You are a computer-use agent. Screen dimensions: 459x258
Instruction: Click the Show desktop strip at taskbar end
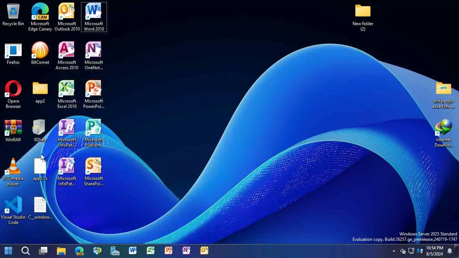(x=457, y=251)
